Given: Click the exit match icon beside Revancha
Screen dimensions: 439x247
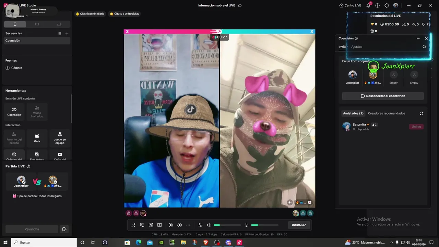Looking at the screenshot, I should point(64,229).
